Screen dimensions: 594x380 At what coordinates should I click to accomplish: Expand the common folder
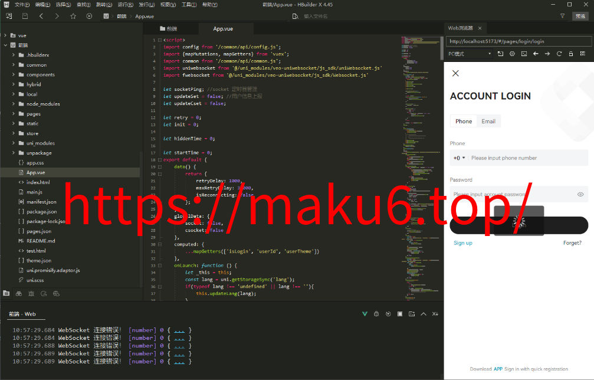(13, 64)
